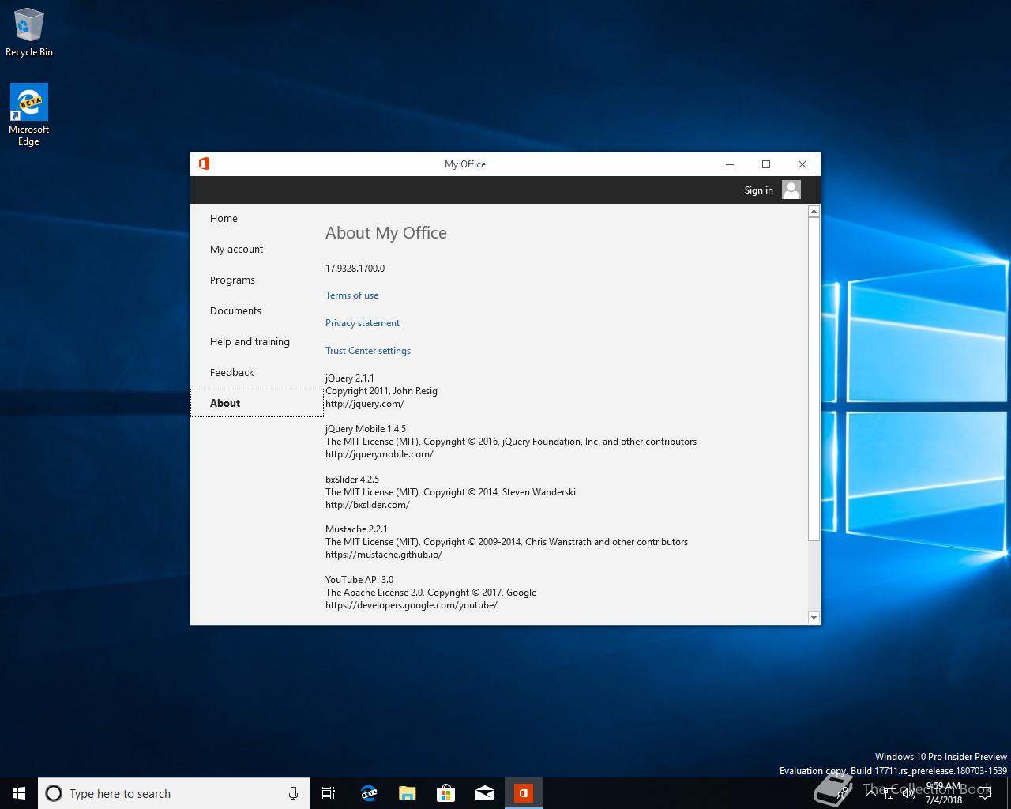Open Help and training page
Viewport: 1011px width, 809px height.
pos(250,342)
